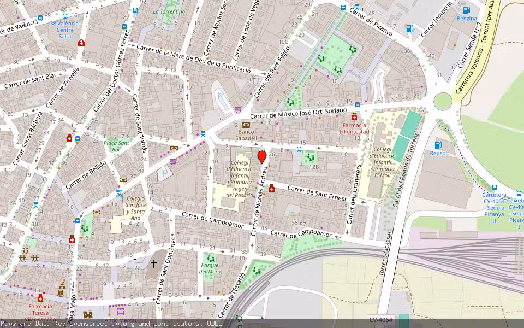524x328 pixels.
Task: Select the Banco Sabadell bank icon
Action: point(246,124)
